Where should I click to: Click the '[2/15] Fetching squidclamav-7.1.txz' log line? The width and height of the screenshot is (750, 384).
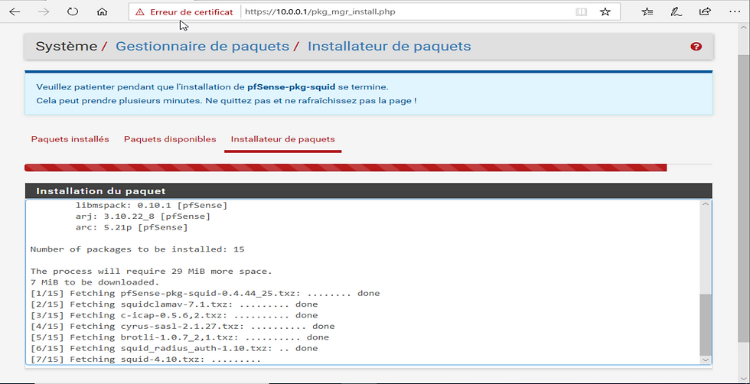coord(174,304)
